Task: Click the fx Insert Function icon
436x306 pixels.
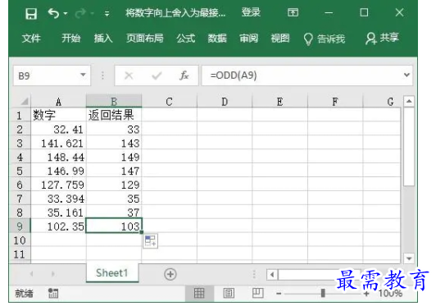Action: 184,75
